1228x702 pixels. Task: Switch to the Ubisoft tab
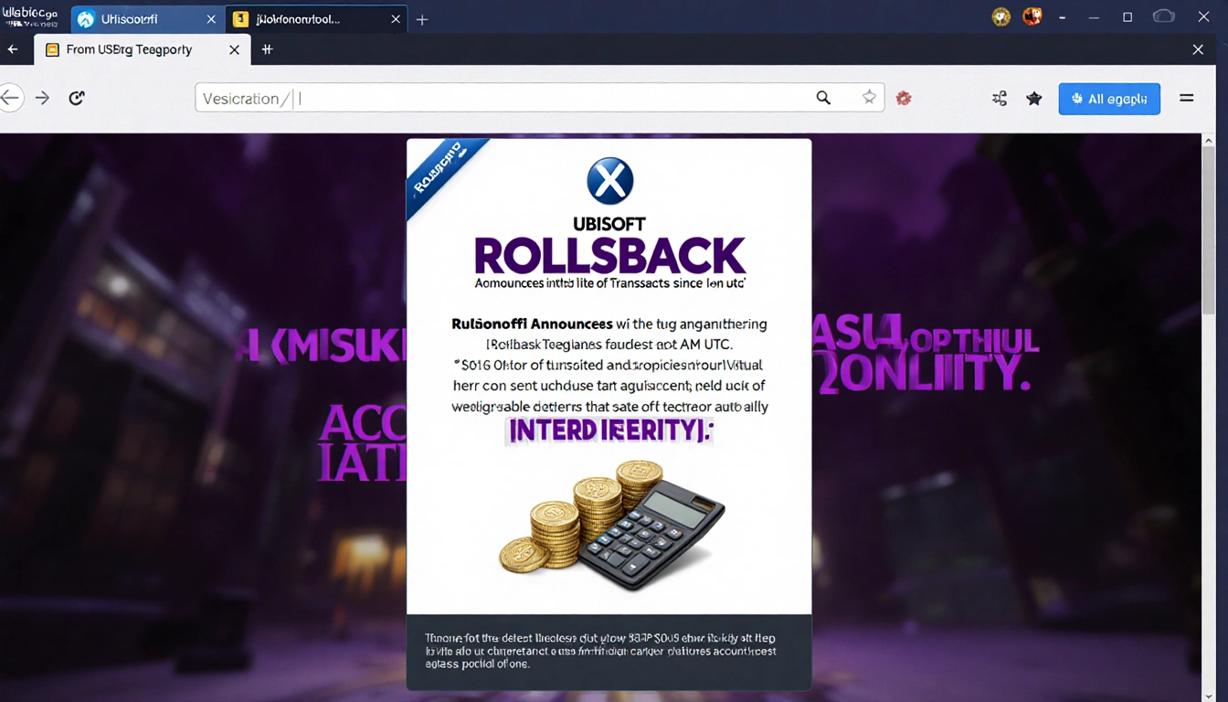(137, 18)
